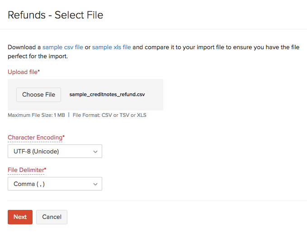Click the chevron arrow in the Comma dropdown
The width and height of the screenshot is (307, 232).
point(95,184)
